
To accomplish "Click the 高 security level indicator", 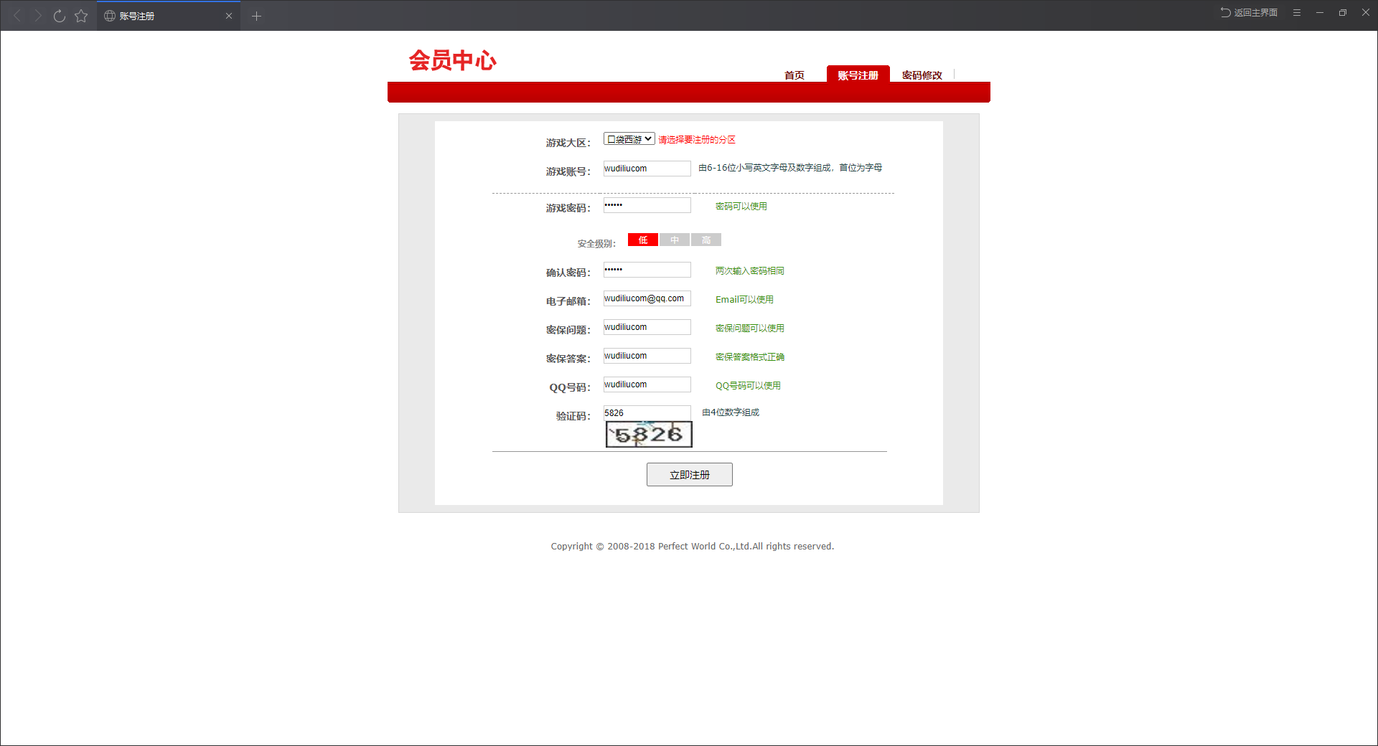I will pyautogui.click(x=706, y=240).
